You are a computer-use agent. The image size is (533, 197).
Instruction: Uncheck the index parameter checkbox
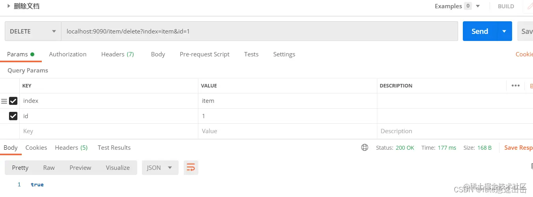(13, 101)
